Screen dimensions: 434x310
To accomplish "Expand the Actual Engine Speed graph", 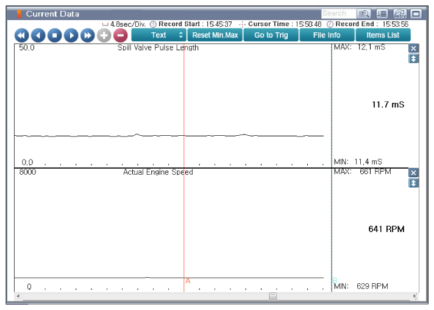I will tap(413, 183).
